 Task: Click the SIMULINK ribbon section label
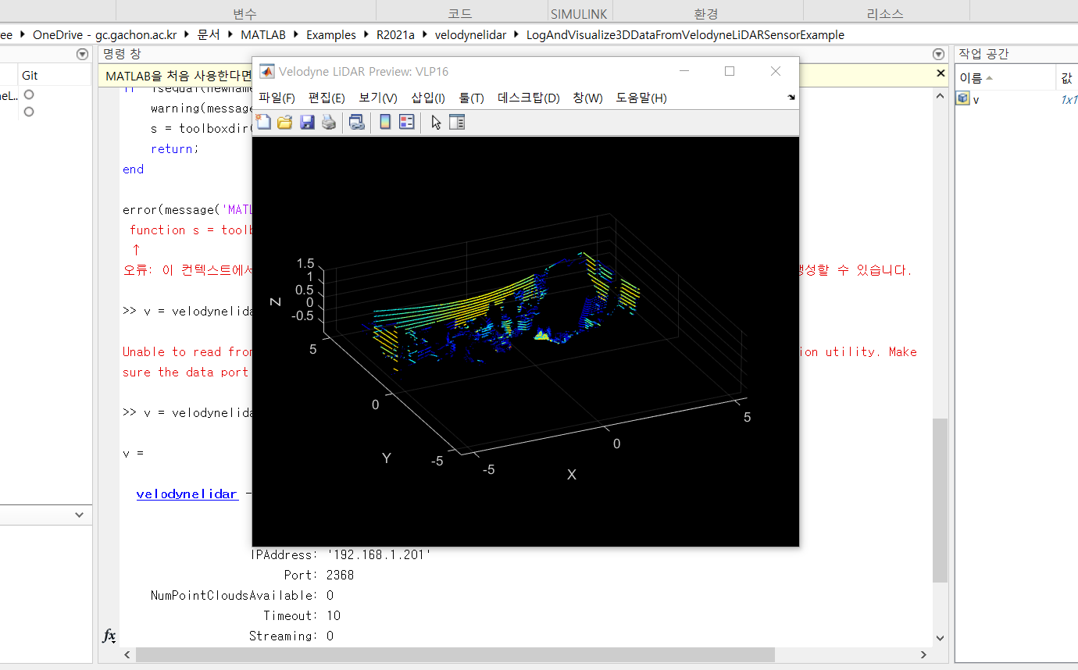click(579, 13)
